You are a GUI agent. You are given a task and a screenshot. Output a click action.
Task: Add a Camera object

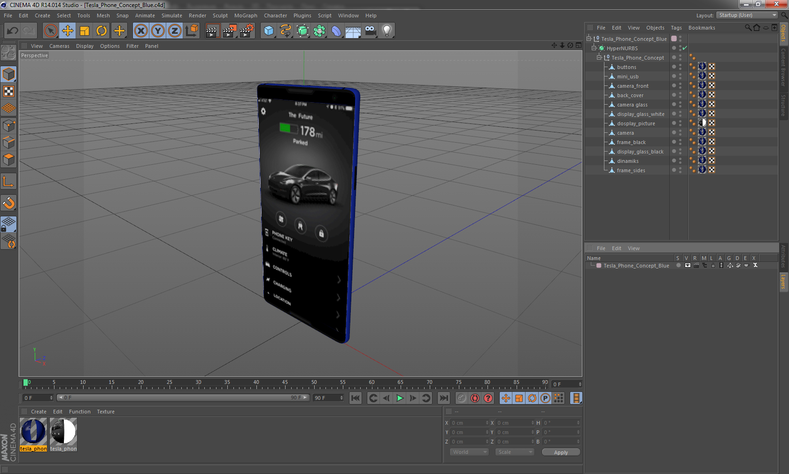pyautogui.click(x=370, y=31)
